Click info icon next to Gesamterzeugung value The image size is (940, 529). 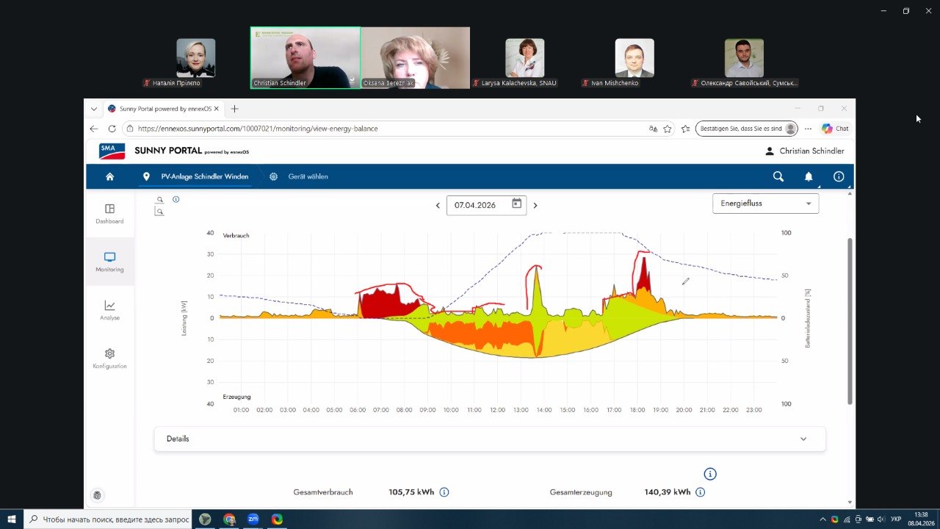(700, 492)
